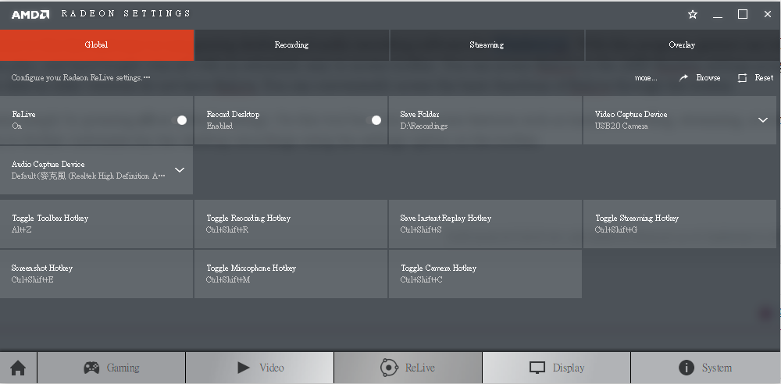
Task: Click the AMD logo in title bar
Action: [30, 15]
